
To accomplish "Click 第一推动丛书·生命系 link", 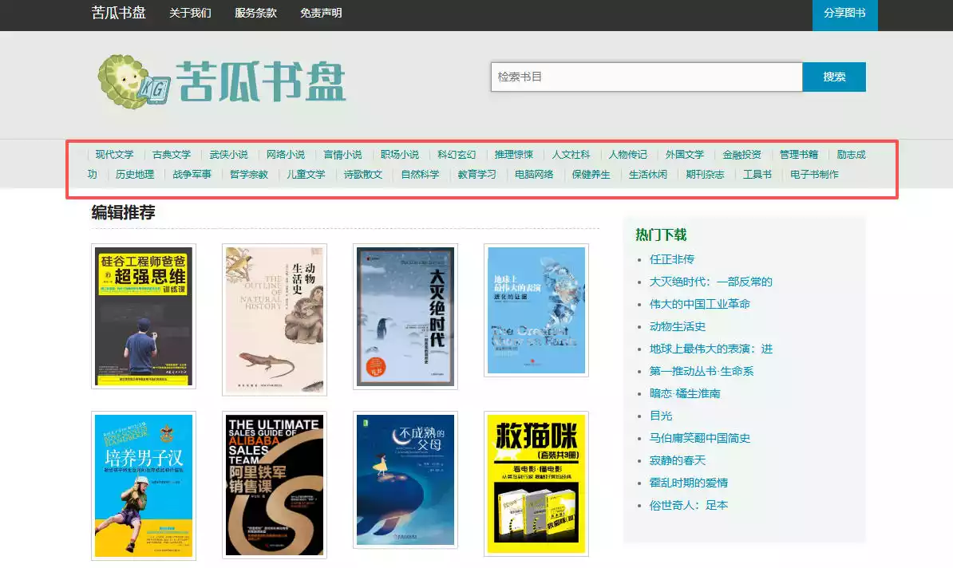I will pyautogui.click(x=702, y=371).
